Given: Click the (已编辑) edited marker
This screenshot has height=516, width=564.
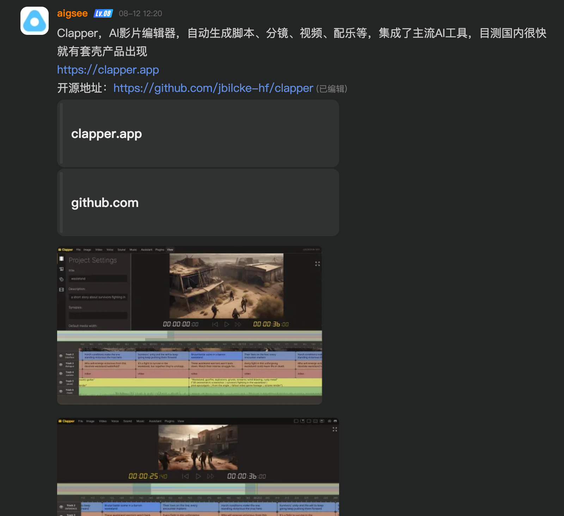Looking at the screenshot, I should [x=332, y=89].
